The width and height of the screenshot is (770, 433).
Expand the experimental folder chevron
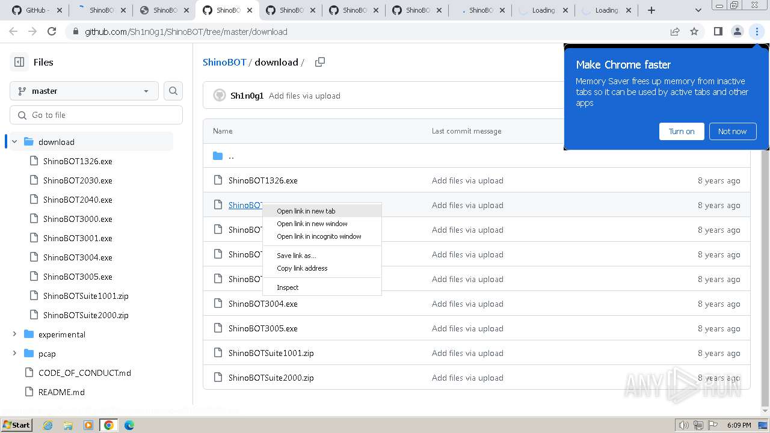[x=14, y=334]
